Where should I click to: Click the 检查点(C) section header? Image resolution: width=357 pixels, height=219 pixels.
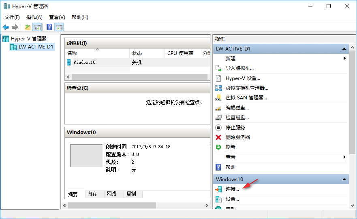coord(137,88)
